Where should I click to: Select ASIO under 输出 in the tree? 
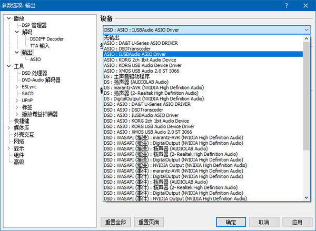click(35, 59)
